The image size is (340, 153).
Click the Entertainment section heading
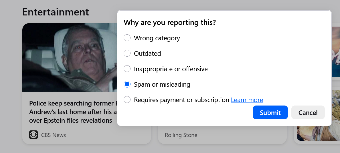tap(56, 12)
